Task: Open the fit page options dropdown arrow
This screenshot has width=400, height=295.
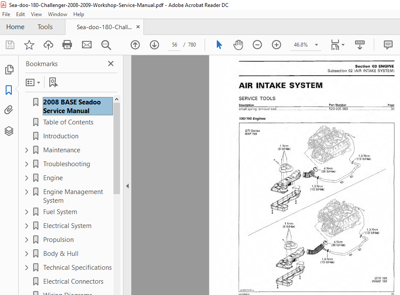Action: pos(343,45)
